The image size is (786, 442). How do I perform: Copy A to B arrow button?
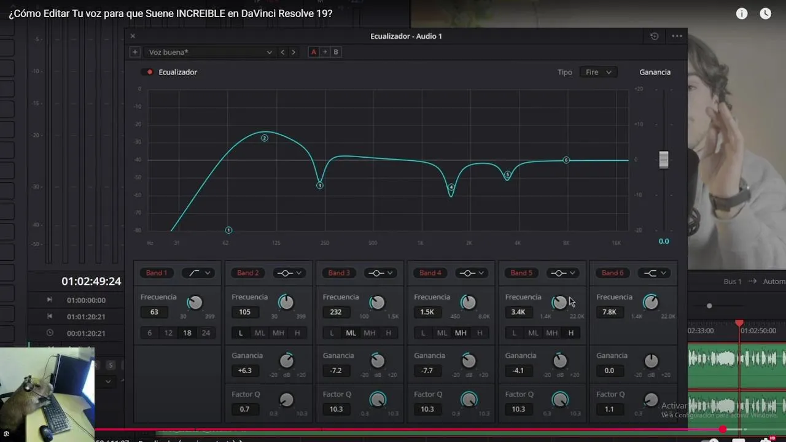pyautogui.click(x=325, y=52)
